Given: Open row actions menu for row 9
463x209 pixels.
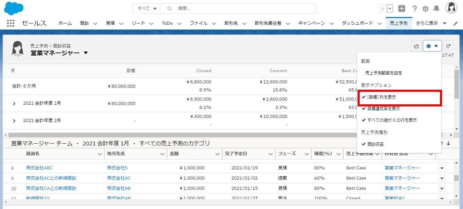Looking at the screenshot, I should tap(442, 178).
